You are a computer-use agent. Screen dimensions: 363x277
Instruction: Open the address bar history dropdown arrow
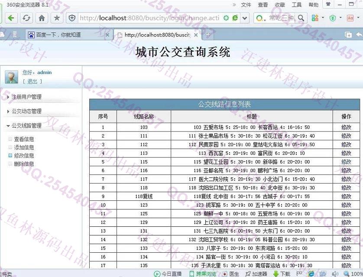[x=245, y=18]
